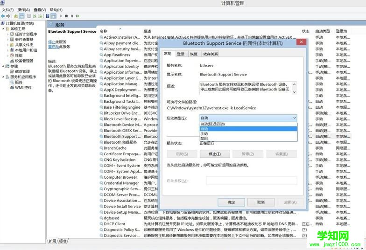Click the 启动类型 combo box showing 自动
The height and width of the screenshot is (250, 366).
point(248,118)
